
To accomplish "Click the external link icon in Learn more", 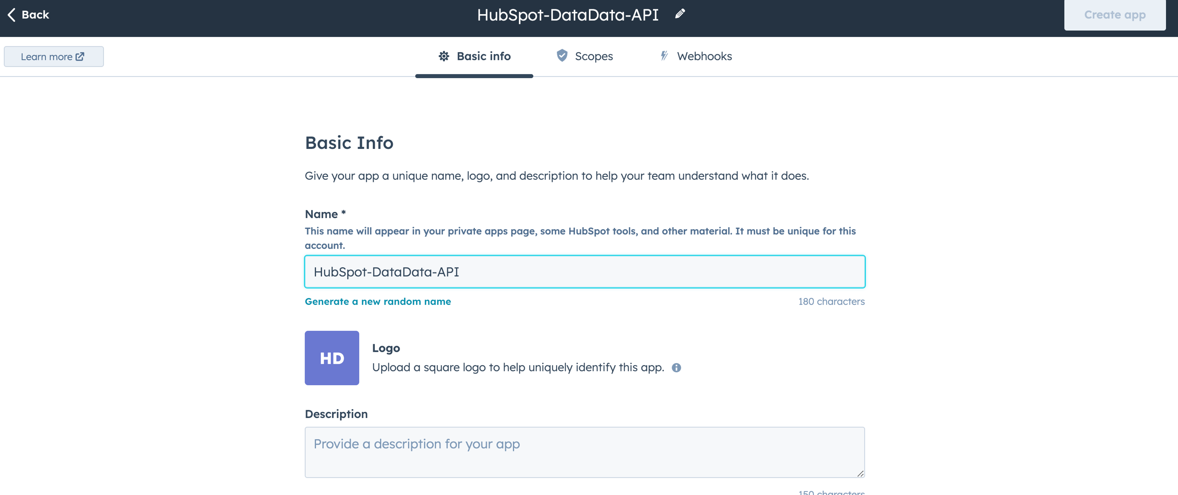I will (80, 57).
